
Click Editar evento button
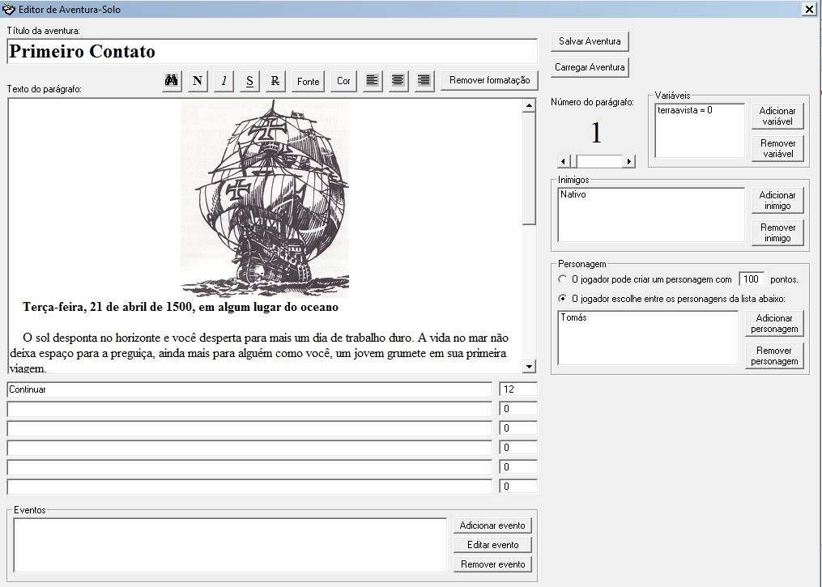coord(492,545)
